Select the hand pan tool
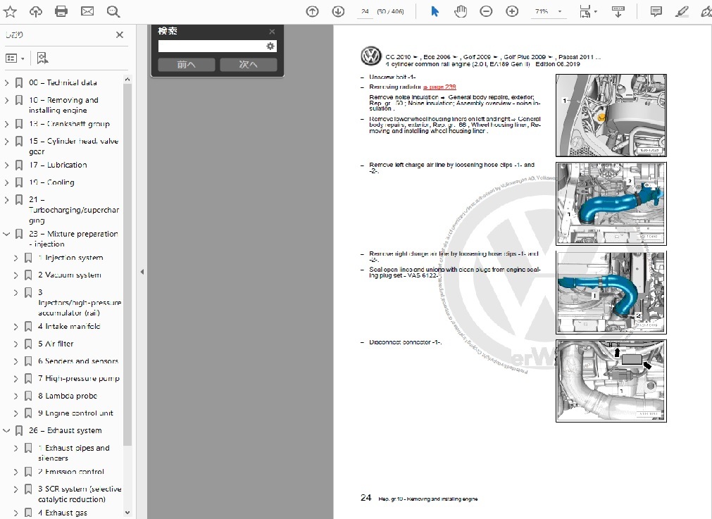 coord(460,11)
